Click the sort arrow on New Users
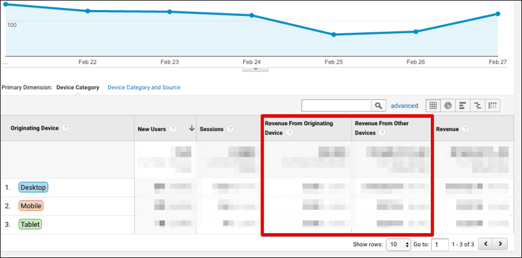 (x=191, y=129)
